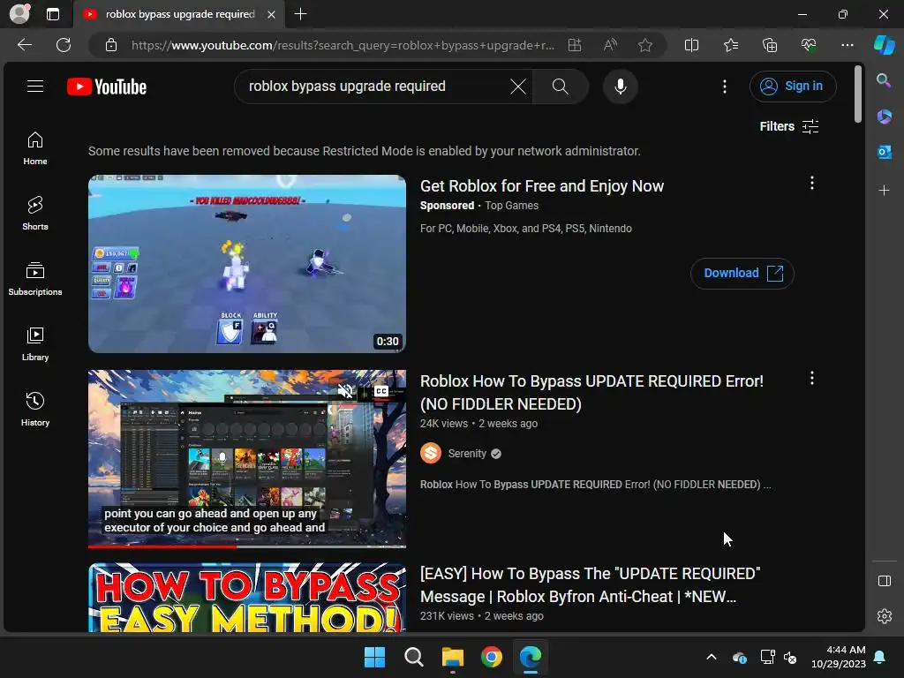The image size is (904, 678).
Task: Open options for Serenity's bypass video
Action: [x=812, y=378]
